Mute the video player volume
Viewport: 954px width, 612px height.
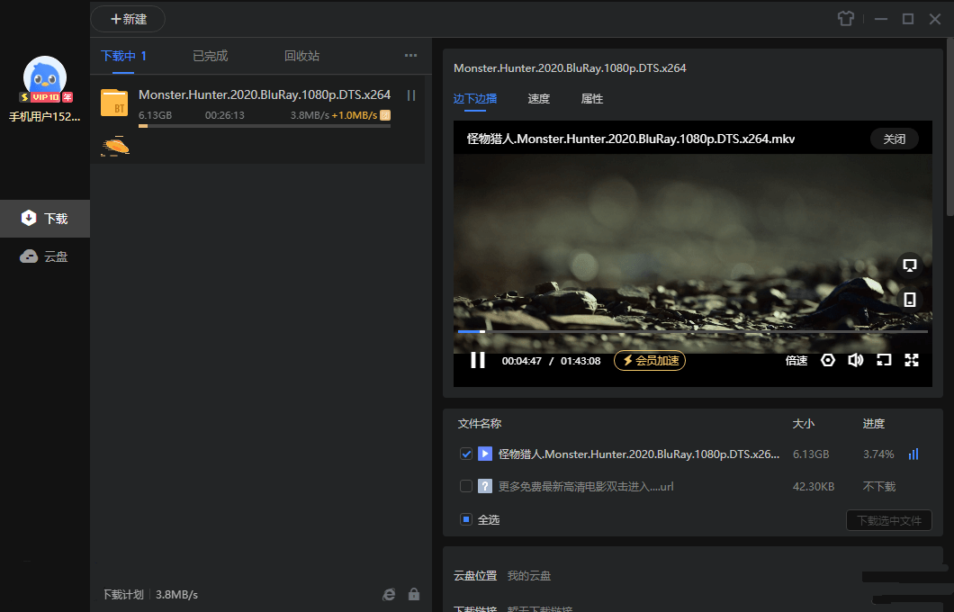(855, 360)
